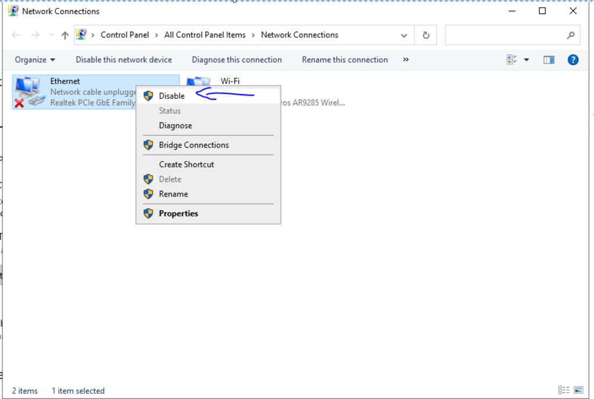Click Rename this connection
The image size is (594, 399).
pos(345,60)
